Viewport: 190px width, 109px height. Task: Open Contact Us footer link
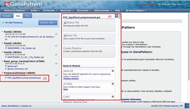click(x=26, y=106)
